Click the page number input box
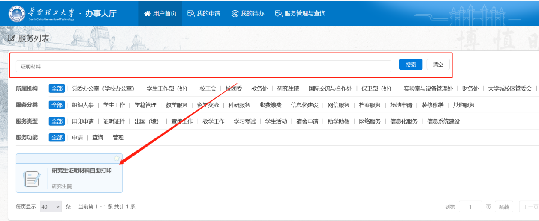This screenshot has height=221, width=539. 470,207
